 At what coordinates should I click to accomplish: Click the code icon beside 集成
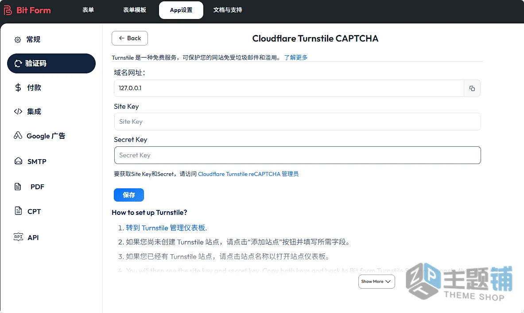coord(18,111)
